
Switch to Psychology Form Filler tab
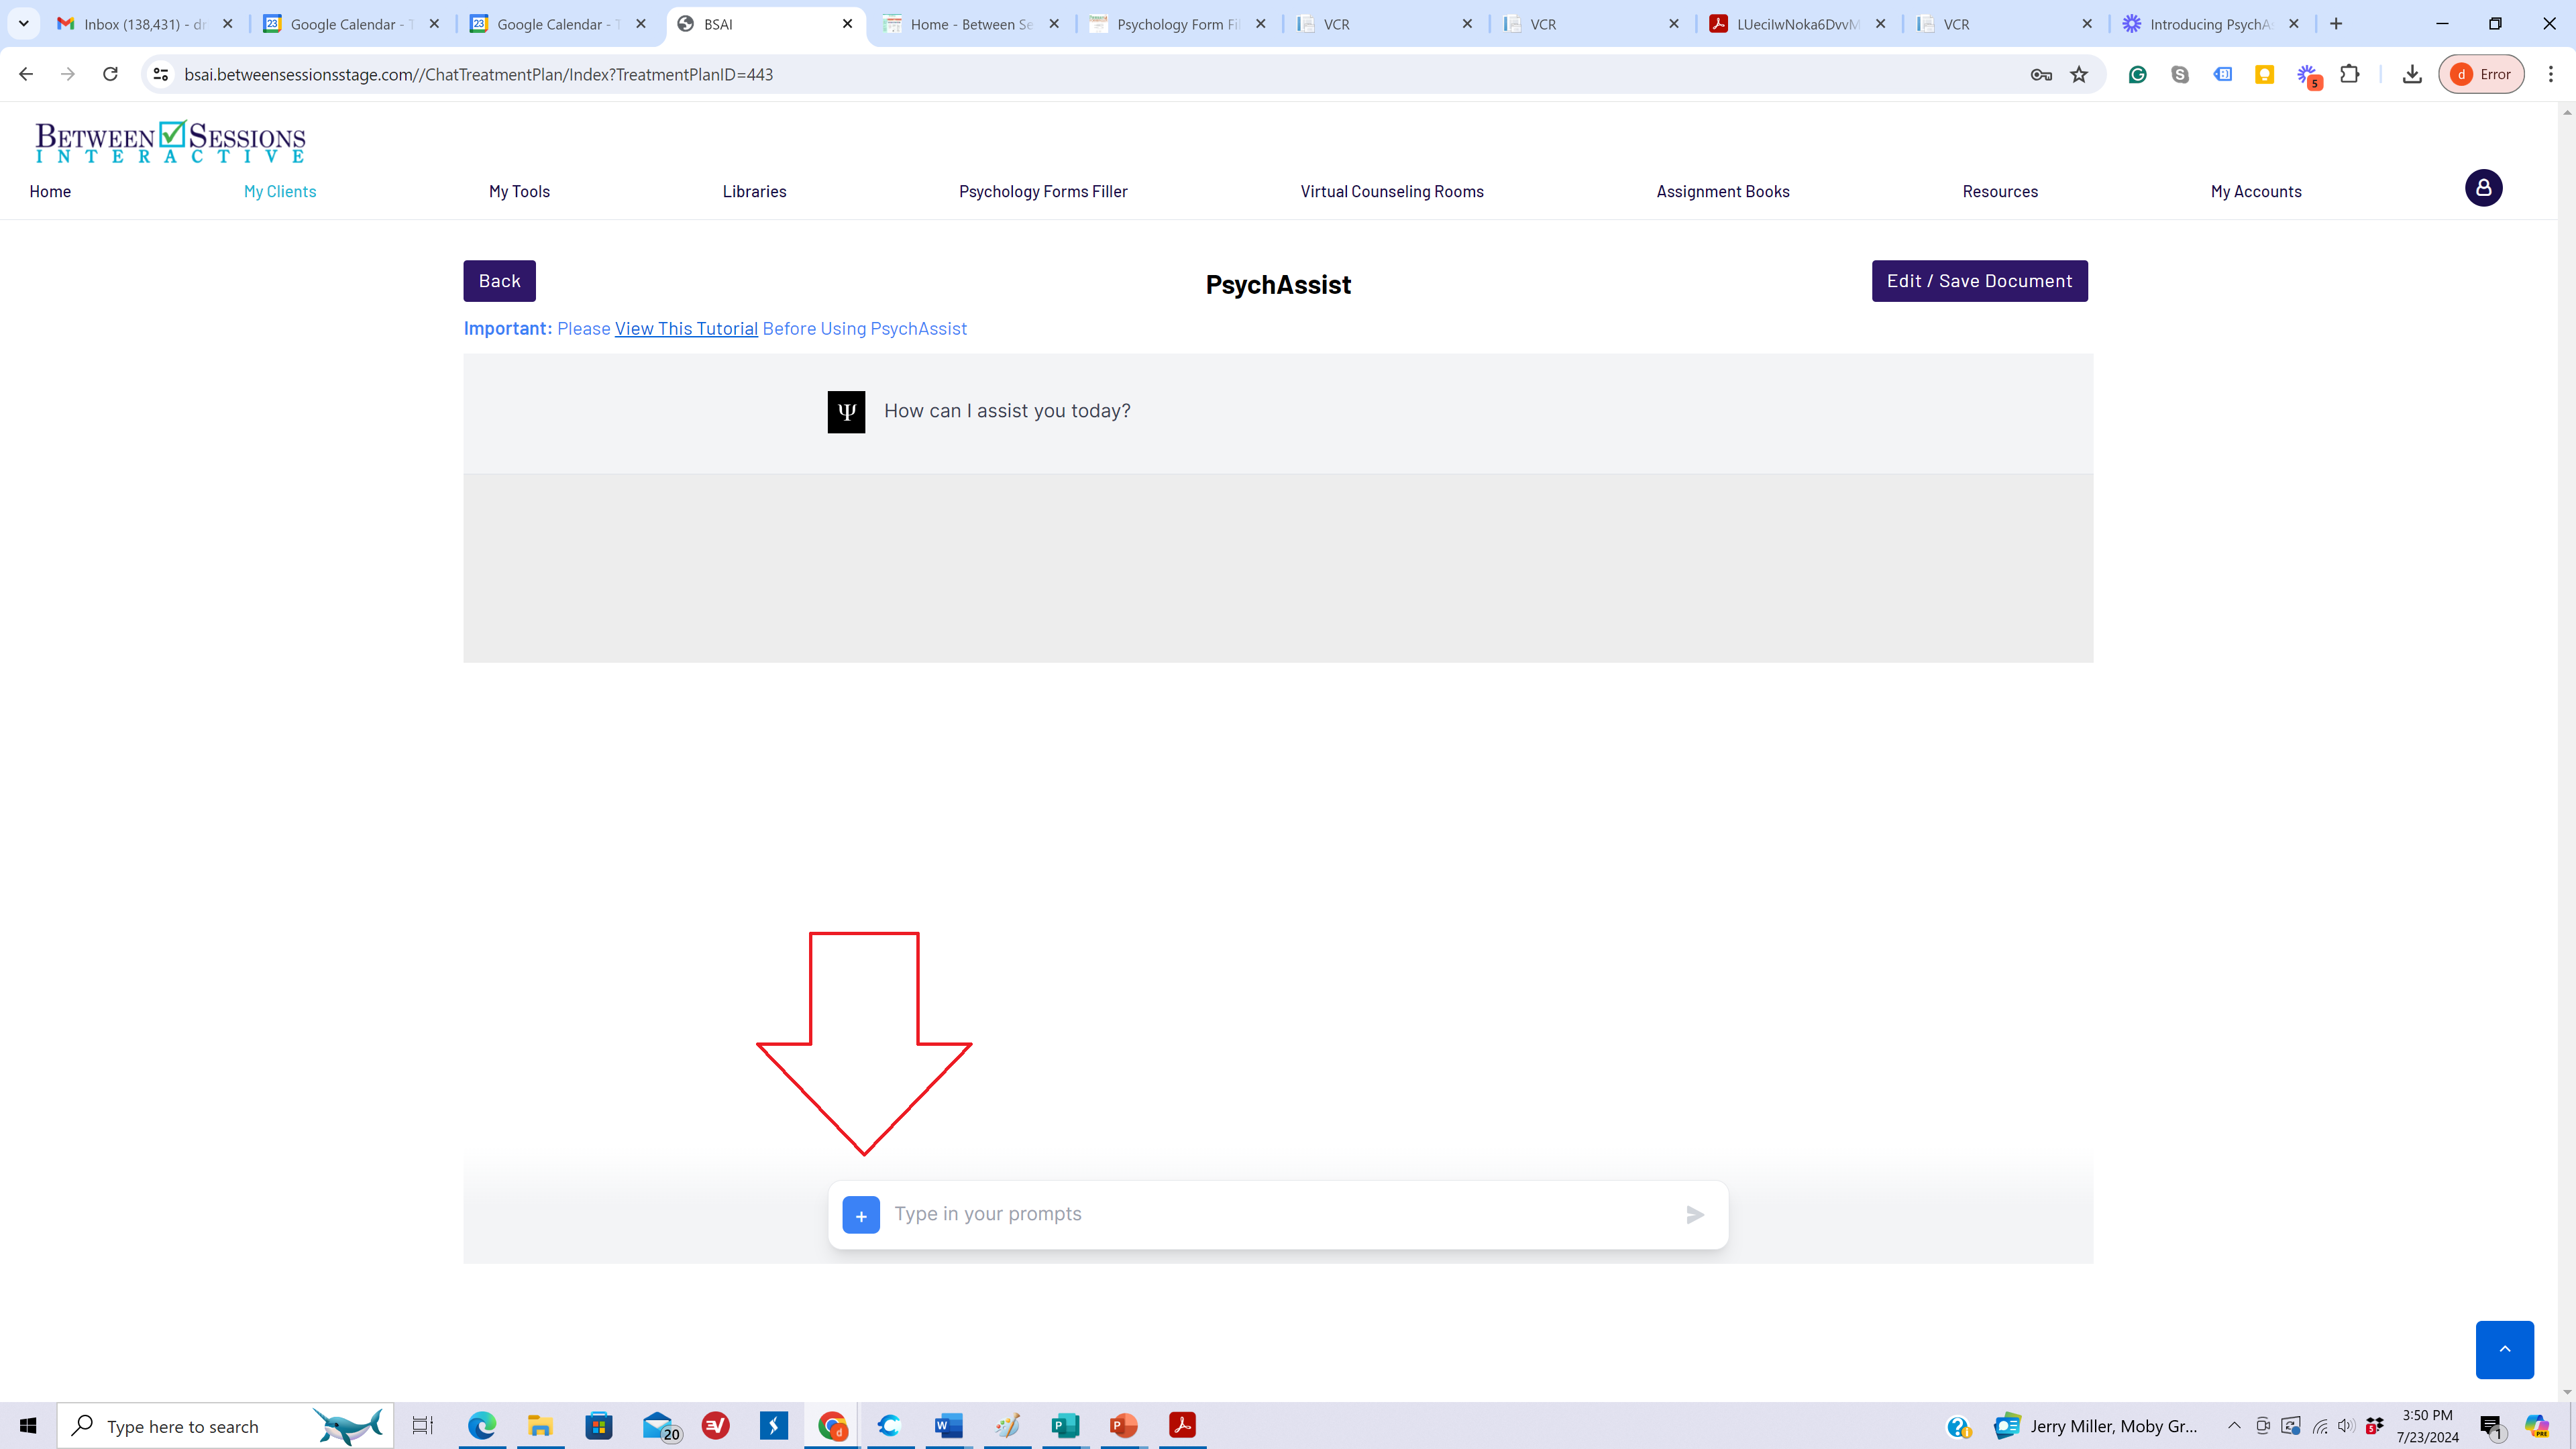pyautogui.click(x=1178, y=24)
